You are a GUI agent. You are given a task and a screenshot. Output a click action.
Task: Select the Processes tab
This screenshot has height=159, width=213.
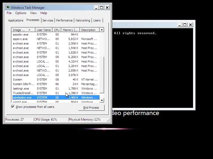(x=33, y=20)
